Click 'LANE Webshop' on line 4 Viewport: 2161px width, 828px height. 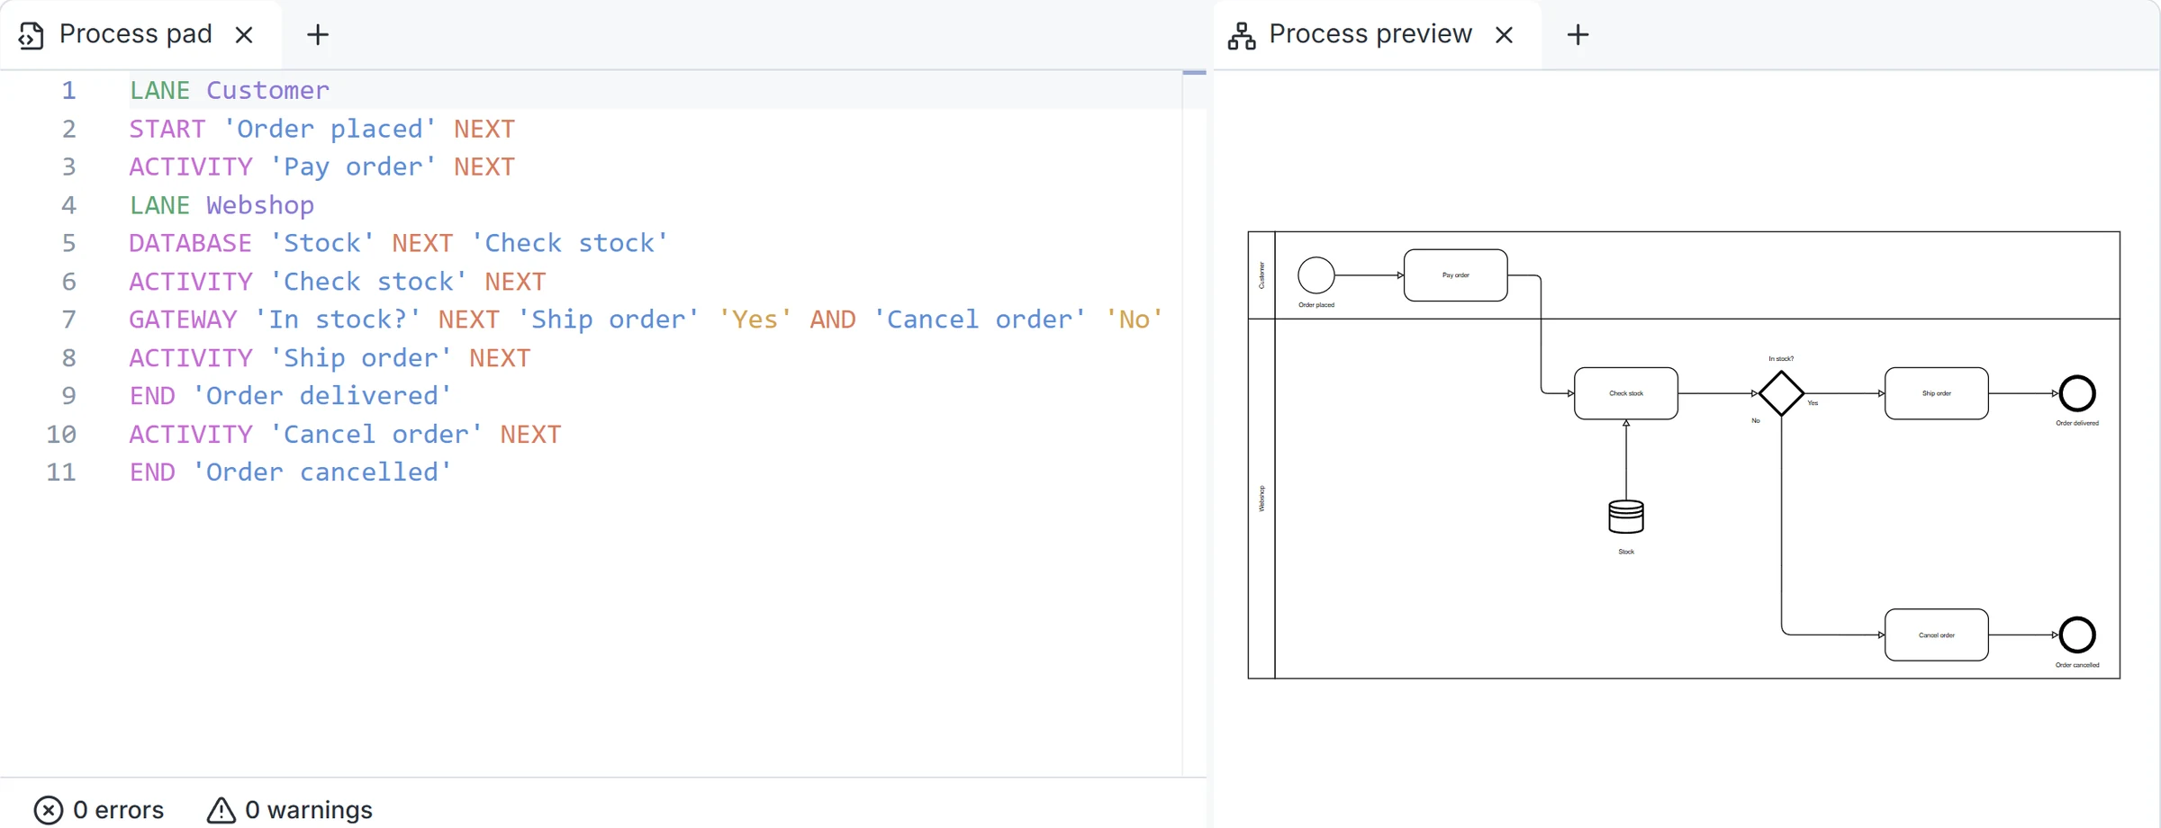coord(222,205)
